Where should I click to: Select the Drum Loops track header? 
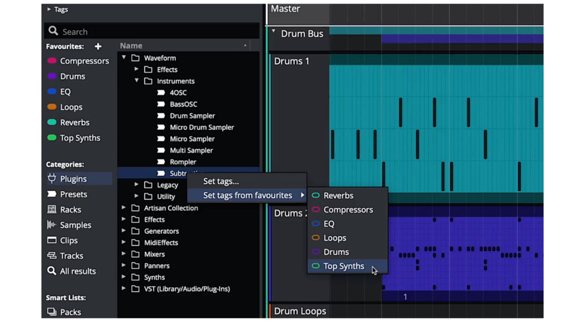coord(299,311)
